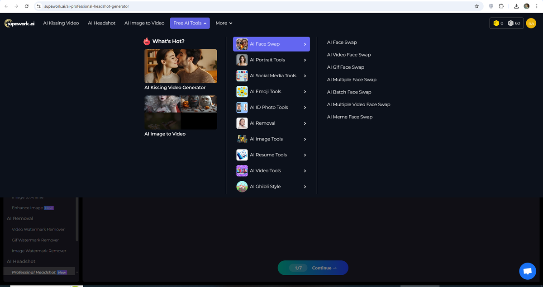Open the chat support bubble
This screenshot has width=543, height=287.
click(x=527, y=271)
